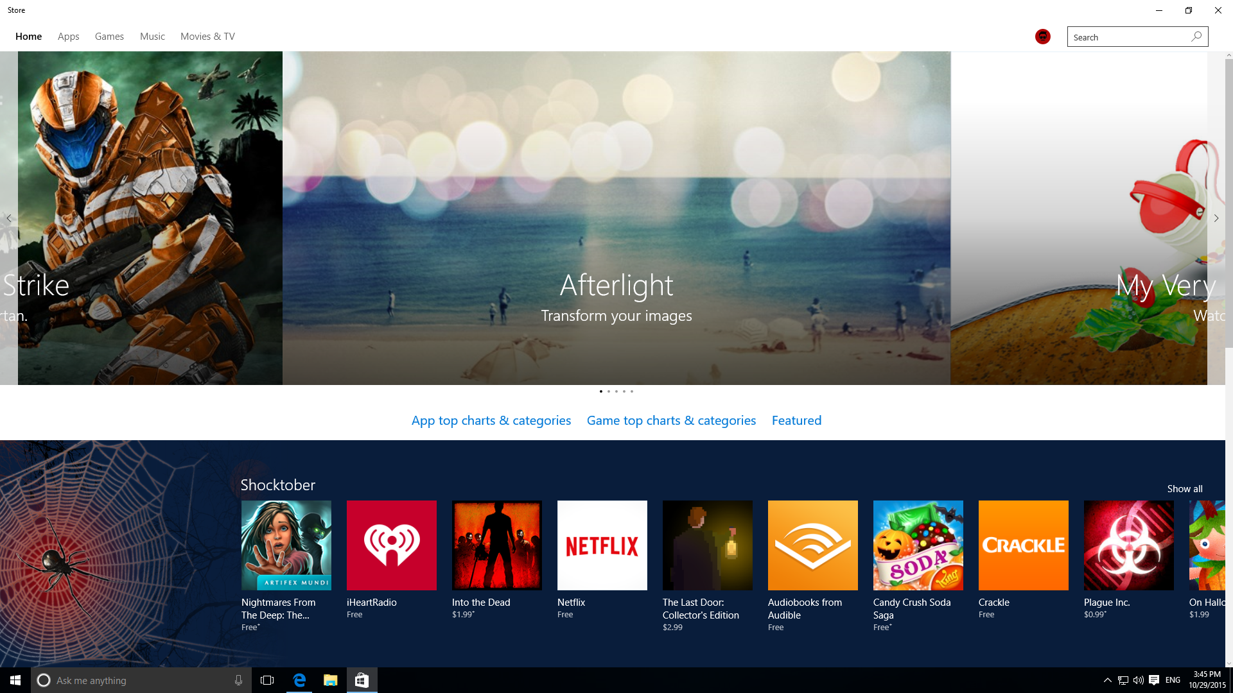Image resolution: width=1233 pixels, height=693 pixels.
Task: Switch to the Movies & TV tab
Action: point(207,37)
